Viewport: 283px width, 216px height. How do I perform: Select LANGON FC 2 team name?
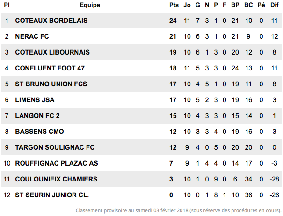pyautogui.click(x=37, y=116)
